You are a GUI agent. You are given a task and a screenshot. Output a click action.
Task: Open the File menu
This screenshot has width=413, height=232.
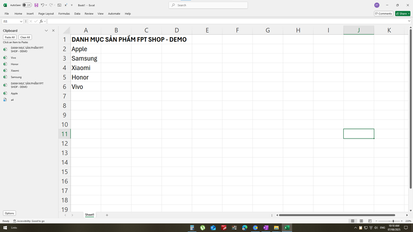[x=7, y=14]
